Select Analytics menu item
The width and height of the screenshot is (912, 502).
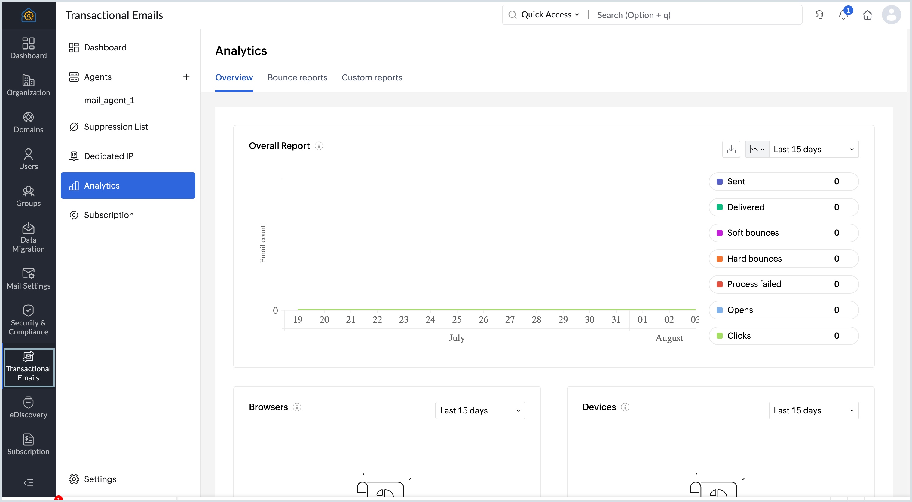coord(128,185)
